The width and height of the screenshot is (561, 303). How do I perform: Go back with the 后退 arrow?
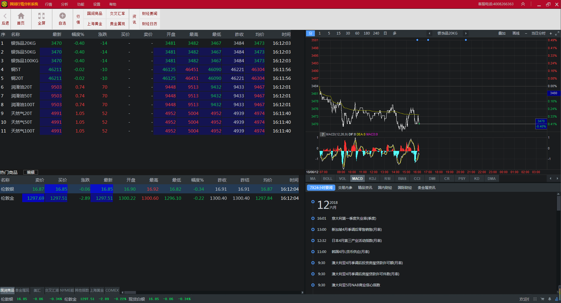(5, 19)
